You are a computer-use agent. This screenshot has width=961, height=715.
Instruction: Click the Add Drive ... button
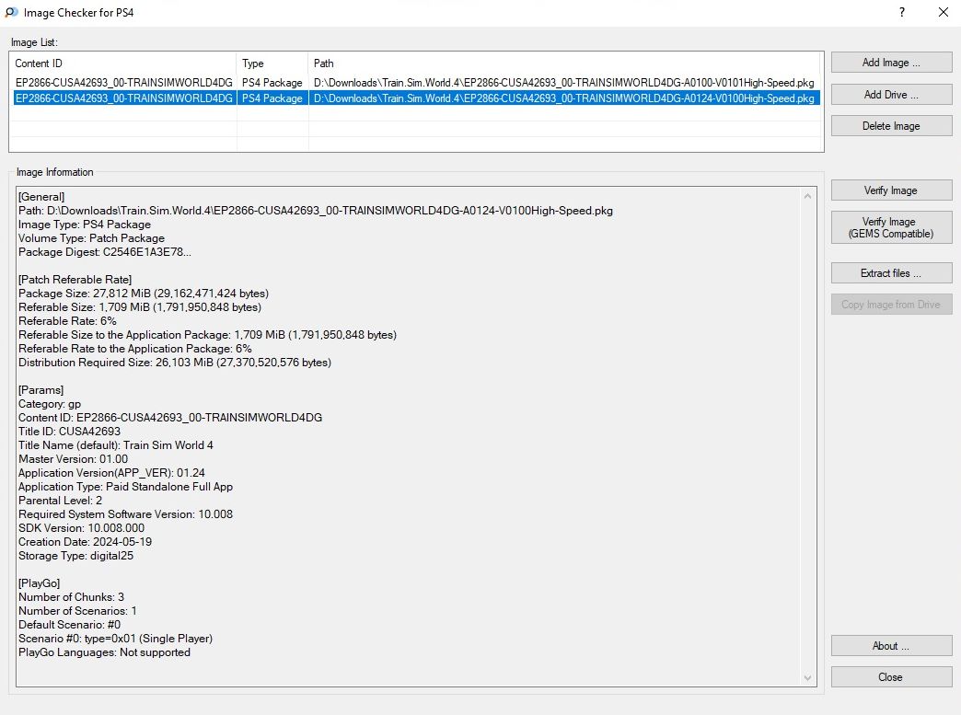(x=891, y=95)
